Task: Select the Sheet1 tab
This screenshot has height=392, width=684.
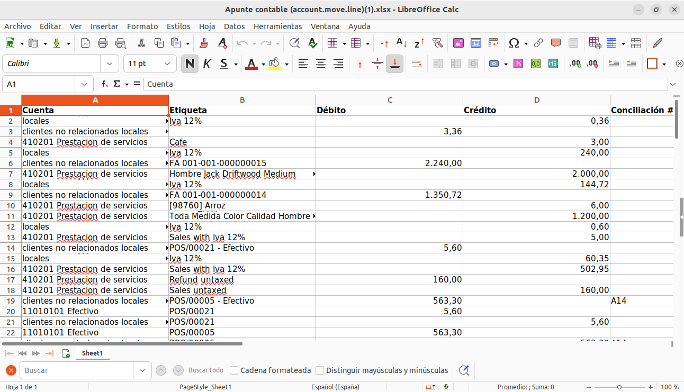Action: coord(93,353)
